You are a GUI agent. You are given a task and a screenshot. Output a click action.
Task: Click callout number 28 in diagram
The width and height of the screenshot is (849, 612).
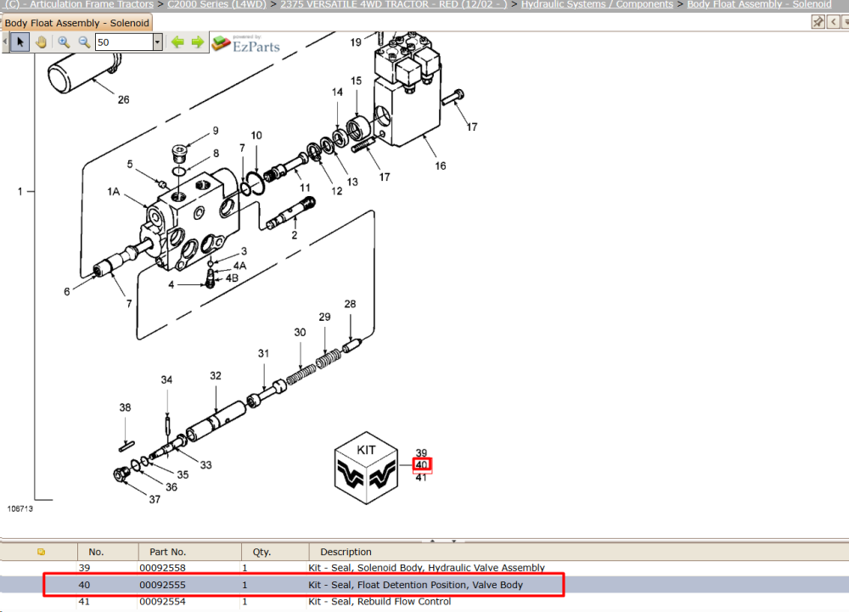tap(350, 304)
